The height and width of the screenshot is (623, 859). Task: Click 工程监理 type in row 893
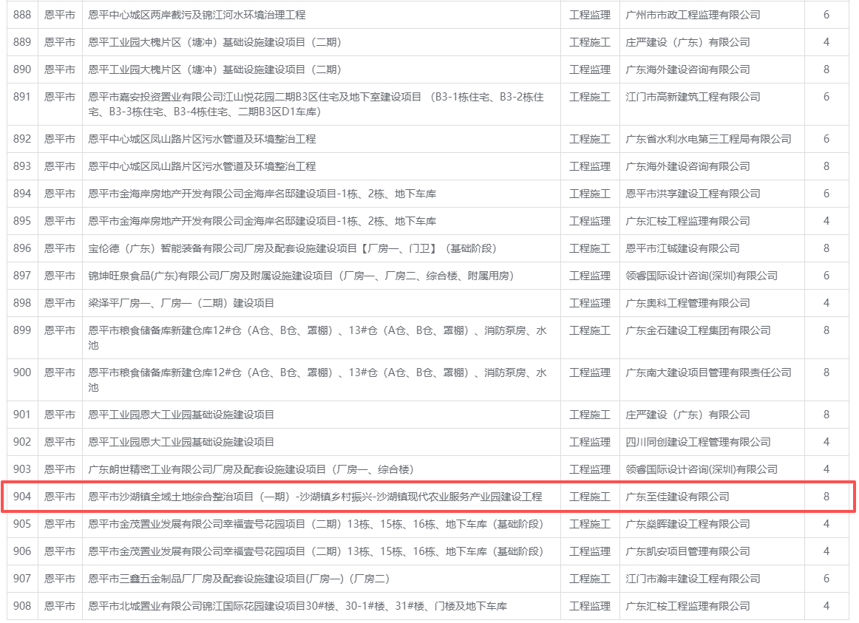tap(589, 166)
